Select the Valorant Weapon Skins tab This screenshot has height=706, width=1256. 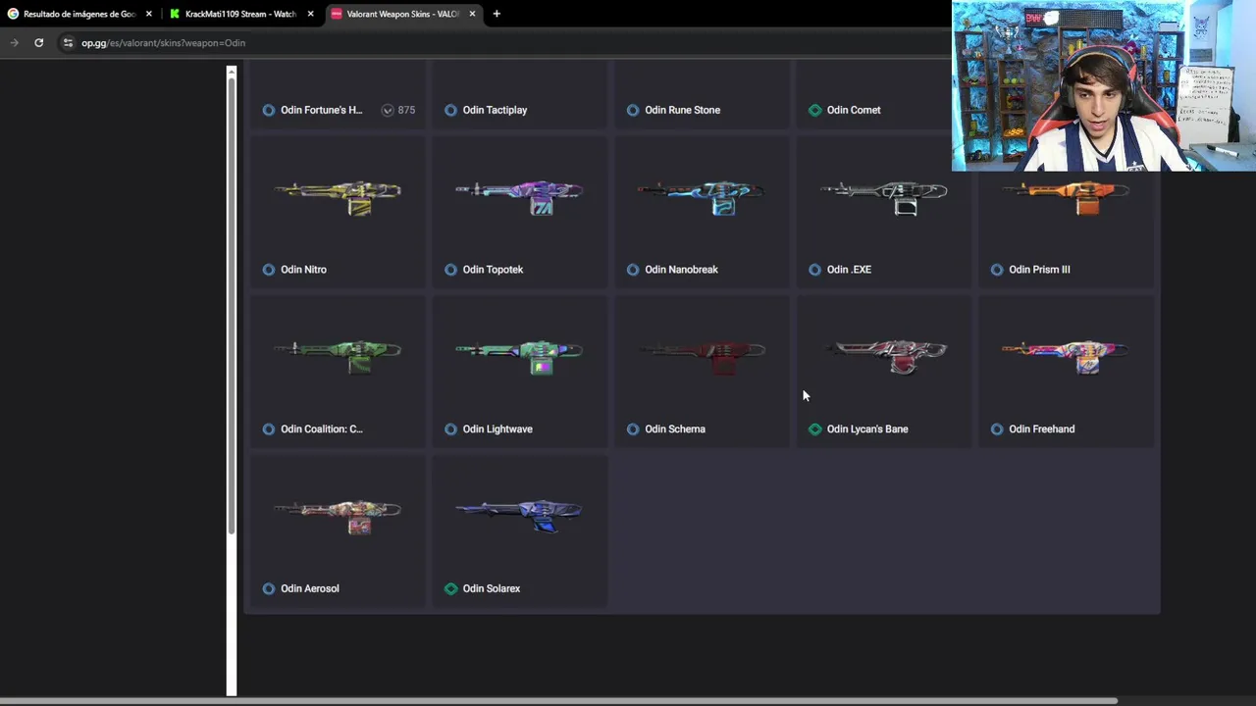point(402,14)
